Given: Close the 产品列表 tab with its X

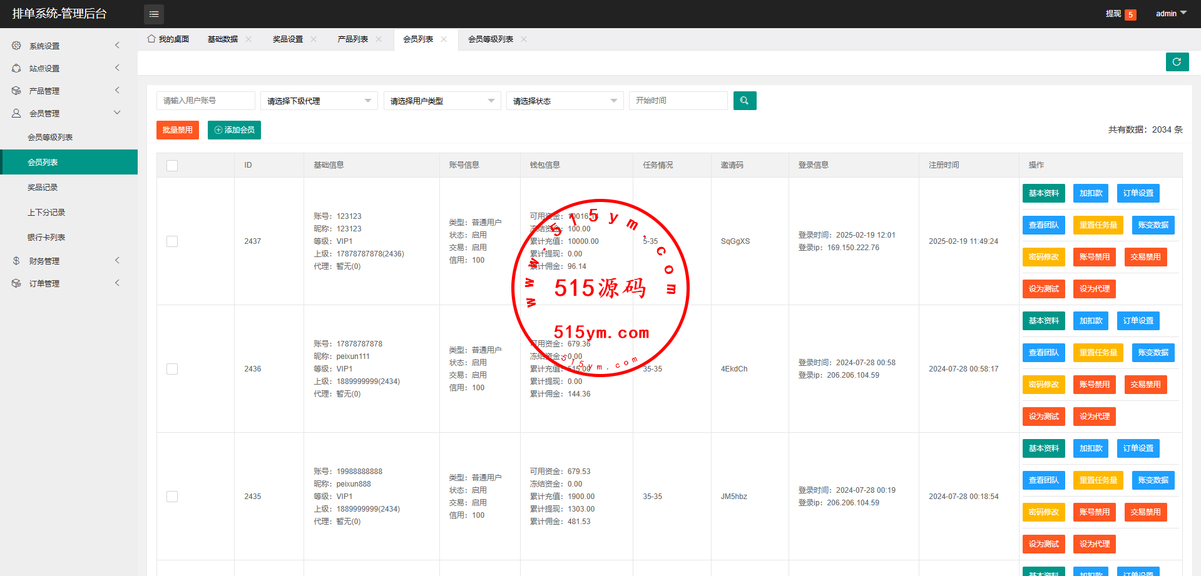Looking at the screenshot, I should [x=379, y=39].
